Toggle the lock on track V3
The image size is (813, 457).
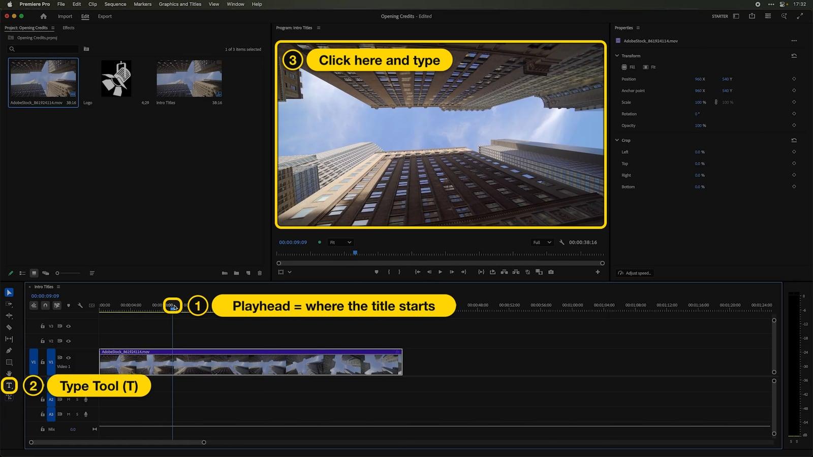click(43, 327)
